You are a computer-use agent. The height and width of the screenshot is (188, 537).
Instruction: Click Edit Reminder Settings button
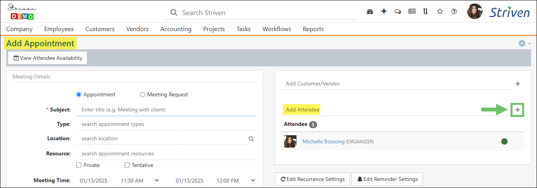[387, 179]
